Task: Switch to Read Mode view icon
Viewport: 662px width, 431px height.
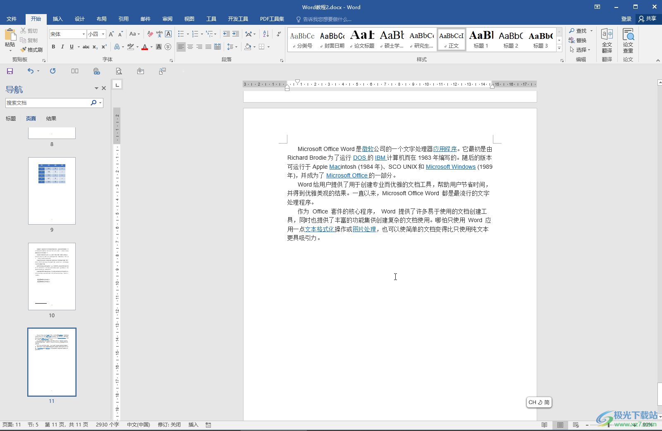Action: [x=545, y=425]
